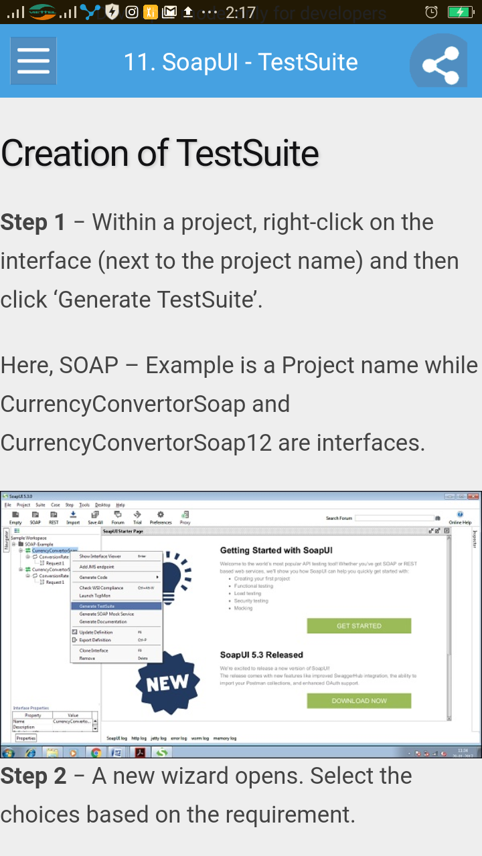The width and height of the screenshot is (482, 856).
Task: Click the Windows Start orb in screenshot taskbar
Action: click(x=8, y=753)
